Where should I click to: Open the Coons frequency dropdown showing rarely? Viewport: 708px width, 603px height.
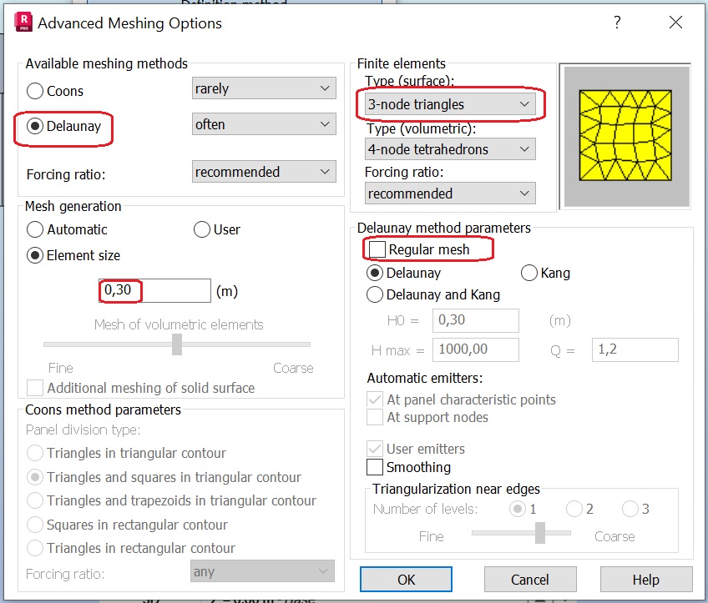coord(264,88)
